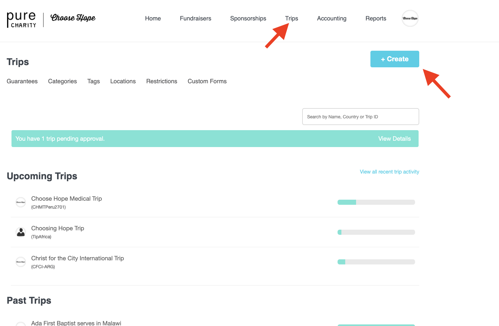Click the Choose Hope Medical Trip avatar

click(21, 202)
